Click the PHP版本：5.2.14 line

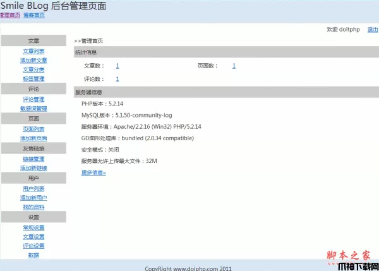pyautogui.click(x=102, y=104)
